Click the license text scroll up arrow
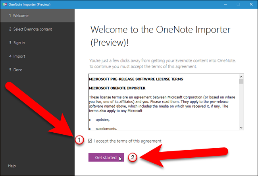This screenshot has height=176, width=258. click(241, 77)
